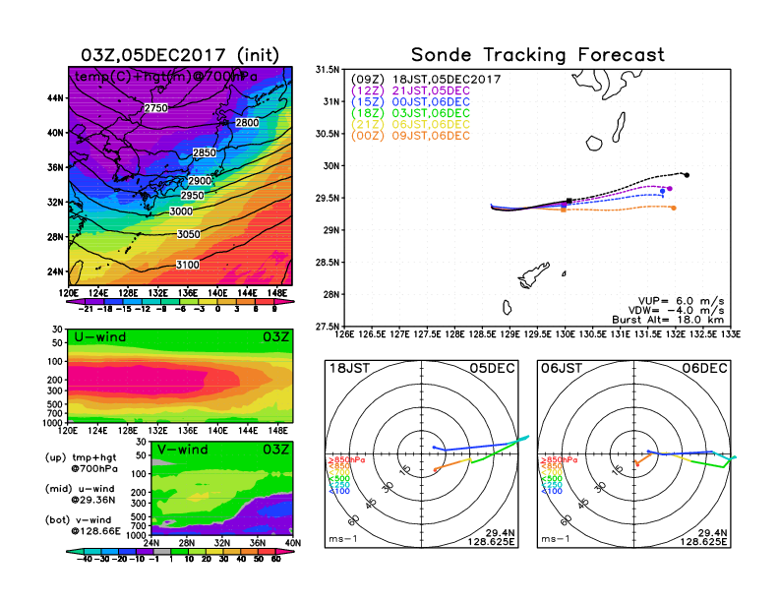
Task: Click the orange square burst marker on track
Action: 564,210
